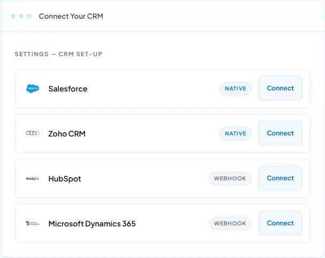Click the third window control dot
325x258 pixels.
29,16
